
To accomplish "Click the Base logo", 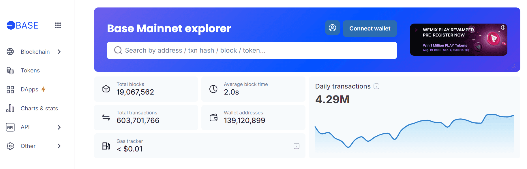I will (22, 25).
